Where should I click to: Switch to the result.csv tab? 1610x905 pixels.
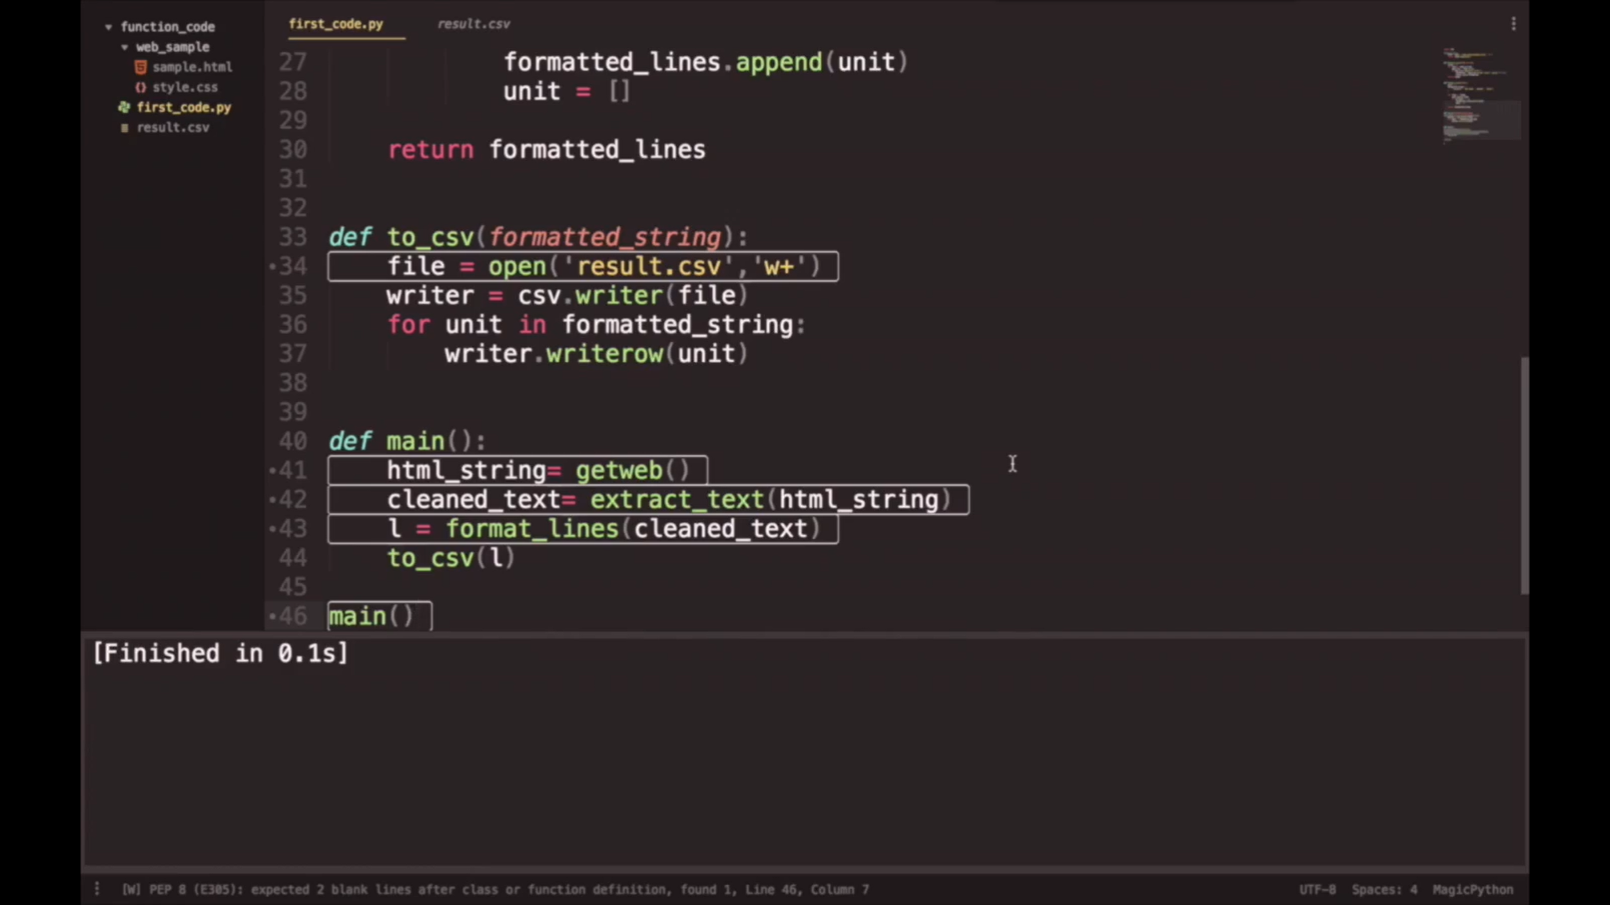pyautogui.click(x=474, y=23)
